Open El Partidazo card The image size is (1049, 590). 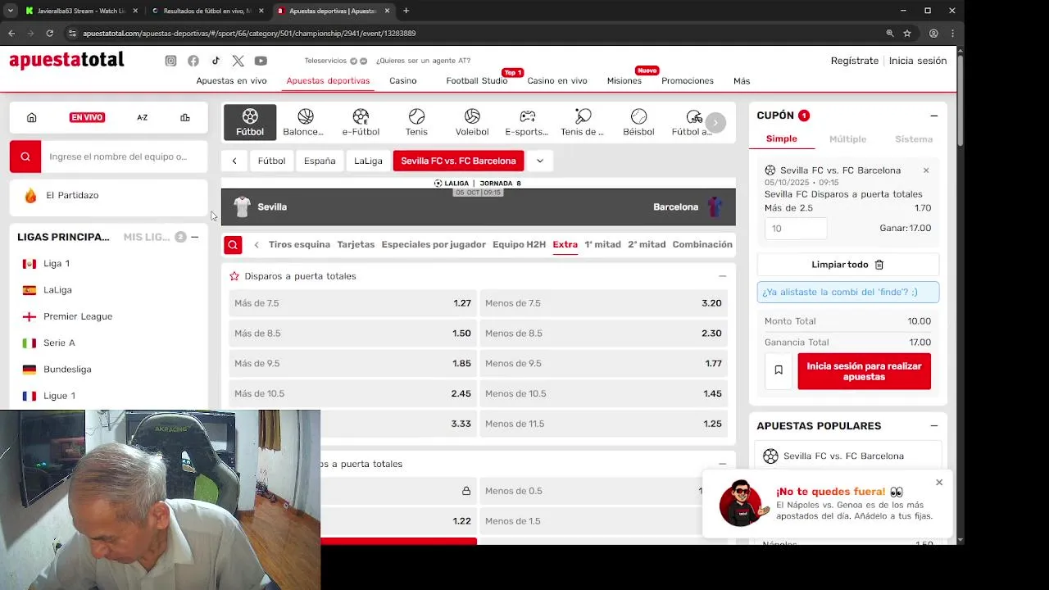click(108, 195)
